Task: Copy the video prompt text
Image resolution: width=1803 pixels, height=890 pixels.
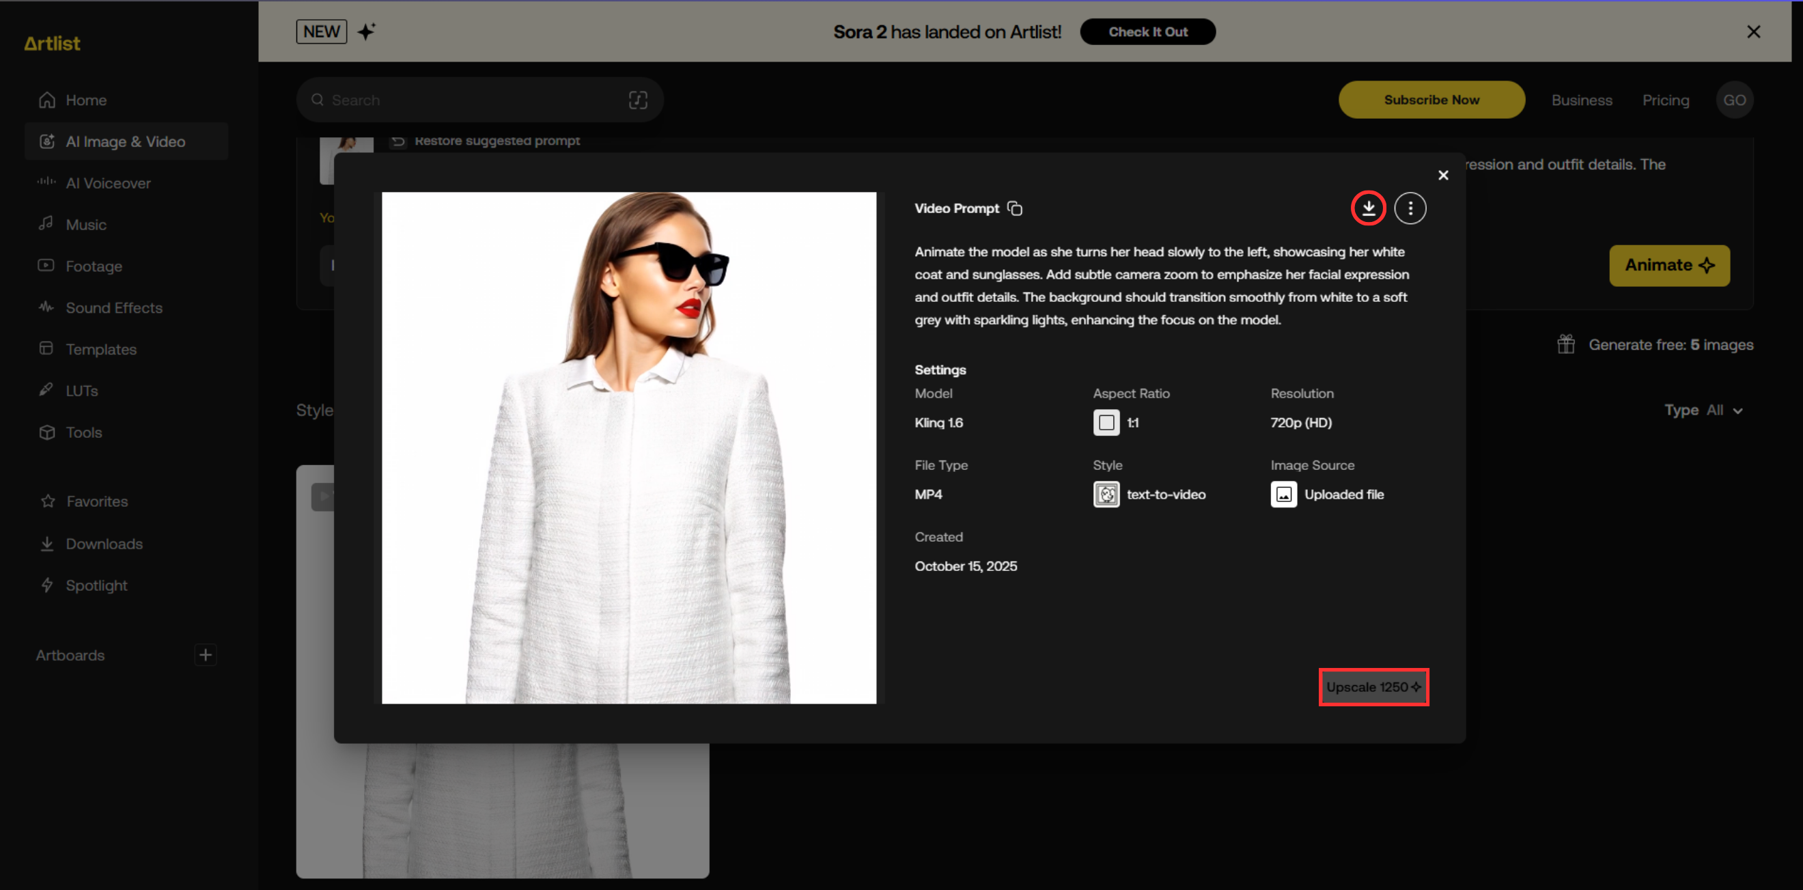Action: coord(1015,209)
